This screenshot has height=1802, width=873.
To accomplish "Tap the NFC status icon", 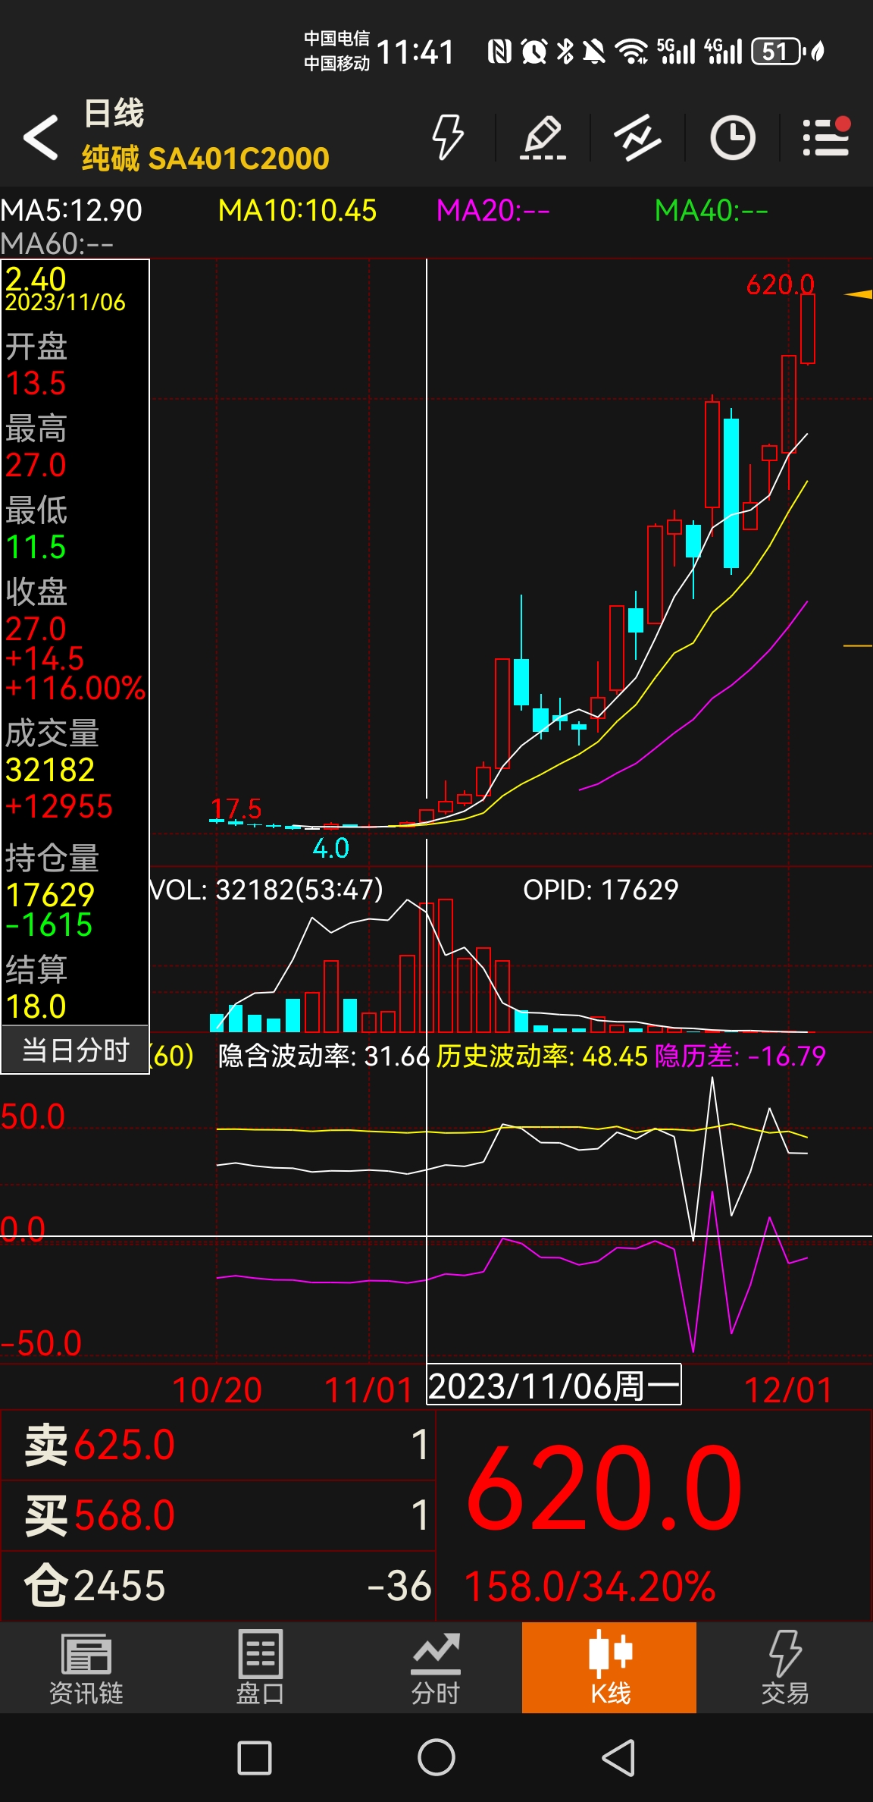I will (x=499, y=51).
